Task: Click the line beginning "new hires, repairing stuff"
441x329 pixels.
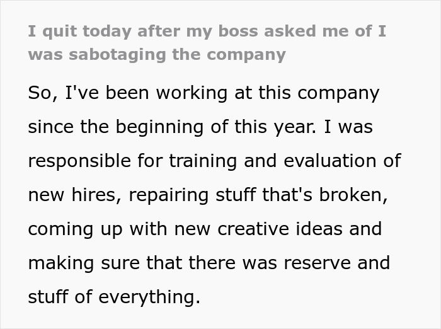Action: click(x=207, y=195)
